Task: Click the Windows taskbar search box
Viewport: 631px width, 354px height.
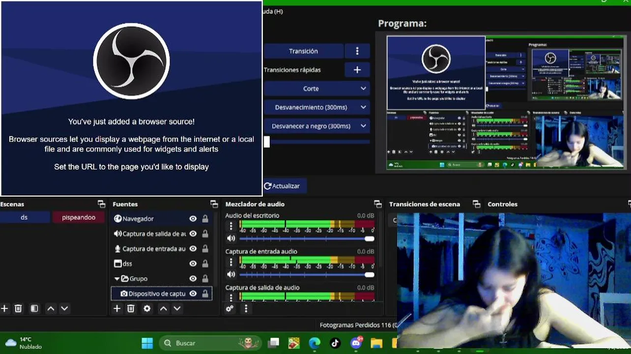Action: pyautogui.click(x=210, y=343)
